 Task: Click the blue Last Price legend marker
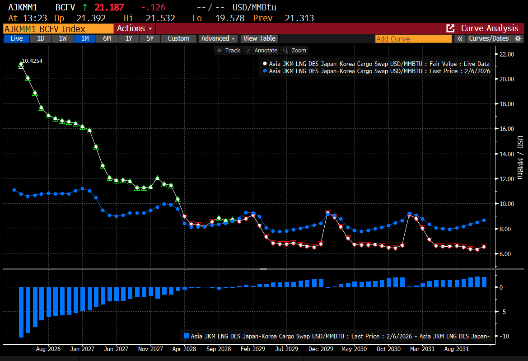265,71
